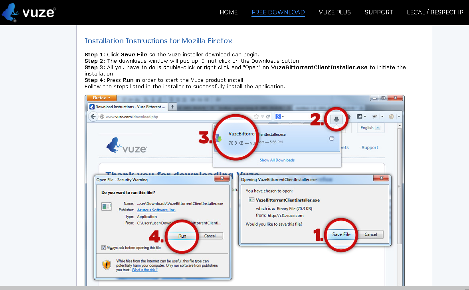Click the Firebug bug toolbar icon
The height and width of the screenshot is (290, 469).
(x=375, y=116)
